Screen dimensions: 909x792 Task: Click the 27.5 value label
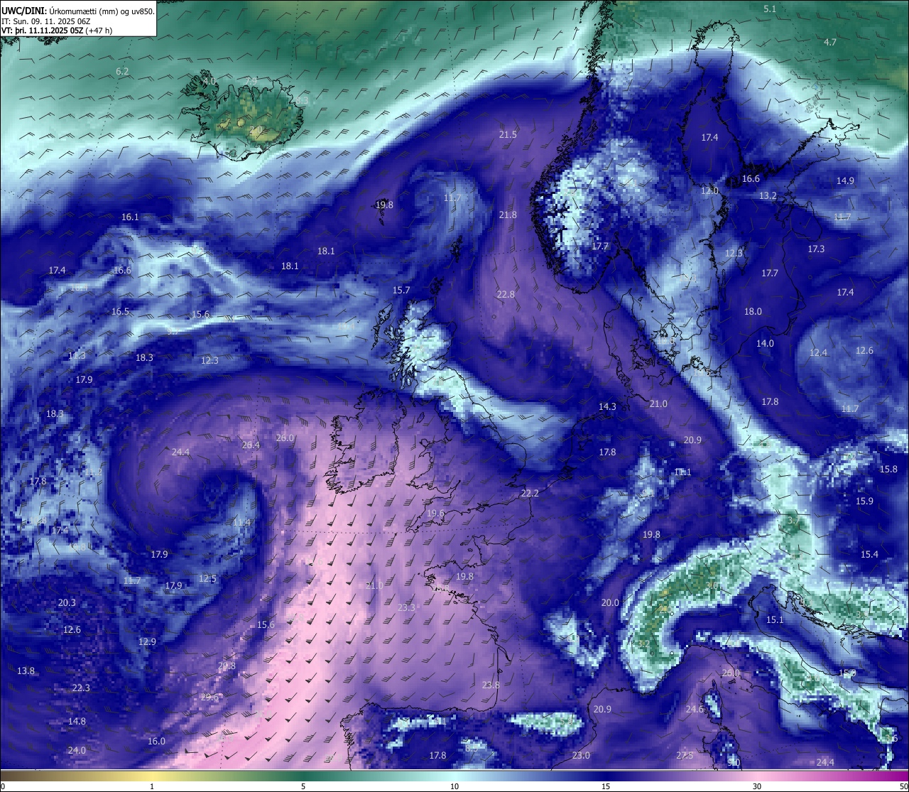coord(685,755)
